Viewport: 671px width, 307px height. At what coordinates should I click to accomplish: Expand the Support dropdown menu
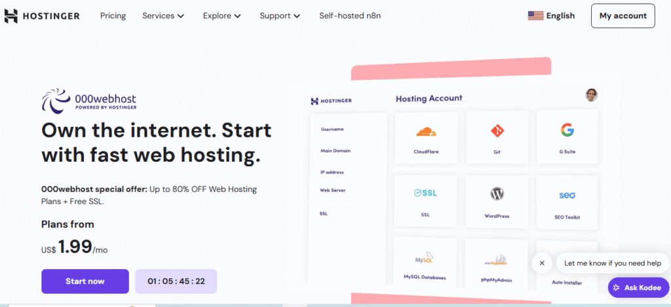280,16
